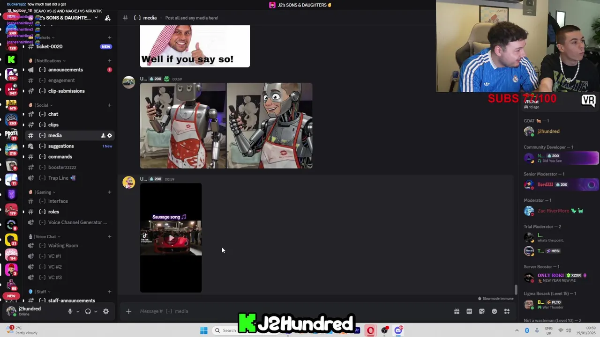Mute the microphone in user panel
The width and height of the screenshot is (600, 337).
pyautogui.click(x=70, y=311)
